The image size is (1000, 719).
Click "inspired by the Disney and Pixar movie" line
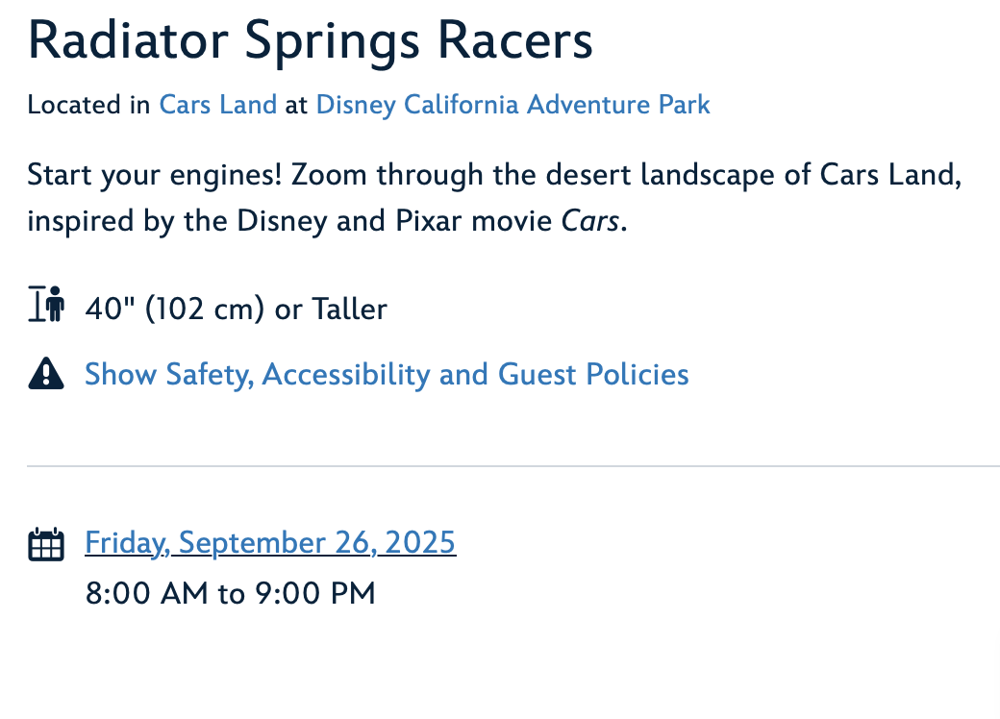pyautogui.click(x=289, y=221)
